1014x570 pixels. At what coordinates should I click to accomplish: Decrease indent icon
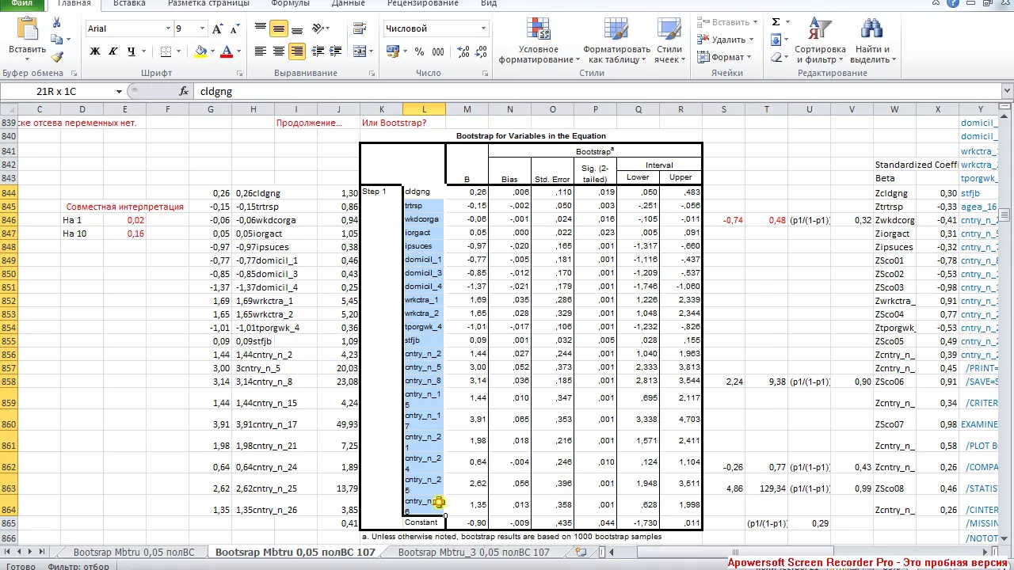click(x=318, y=51)
